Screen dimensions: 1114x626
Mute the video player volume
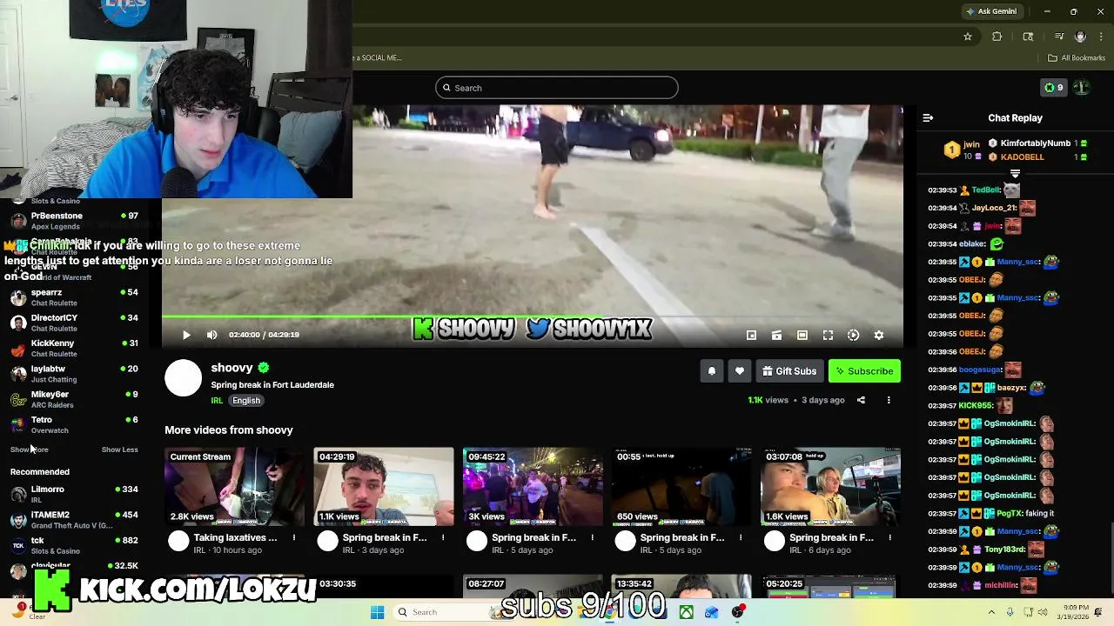pyautogui.click(x=211, y=335)
